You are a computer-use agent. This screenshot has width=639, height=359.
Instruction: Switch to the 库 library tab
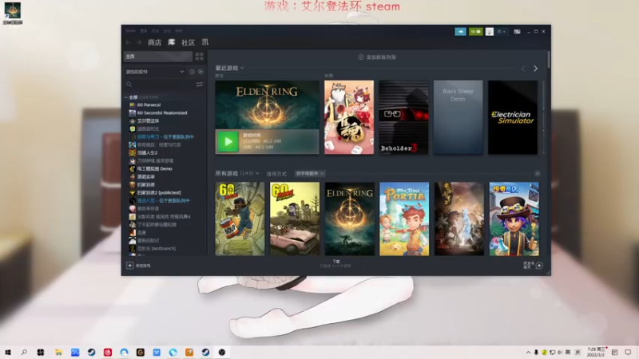(x=172, y=42)
